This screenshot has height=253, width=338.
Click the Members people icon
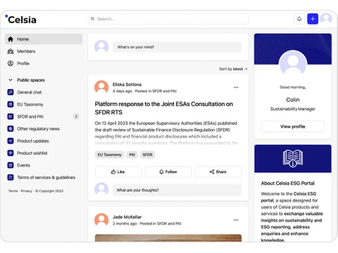(10, 51)
